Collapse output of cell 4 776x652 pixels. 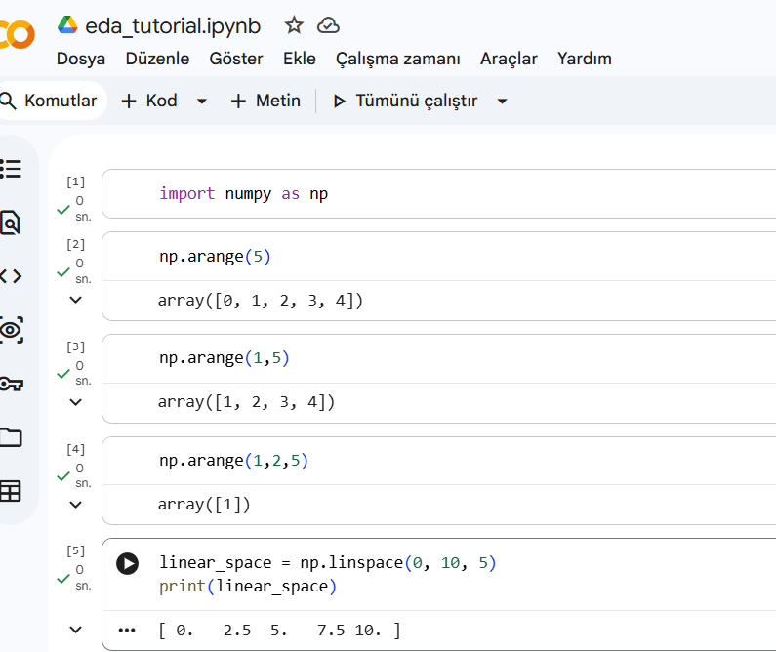76,505
